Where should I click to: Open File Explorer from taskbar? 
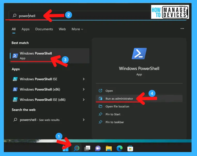(x=109, y=148)
